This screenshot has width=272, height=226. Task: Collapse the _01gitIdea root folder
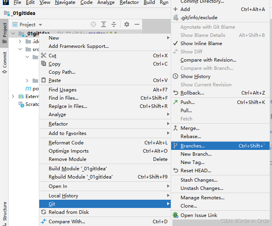(x=13, y=34)
